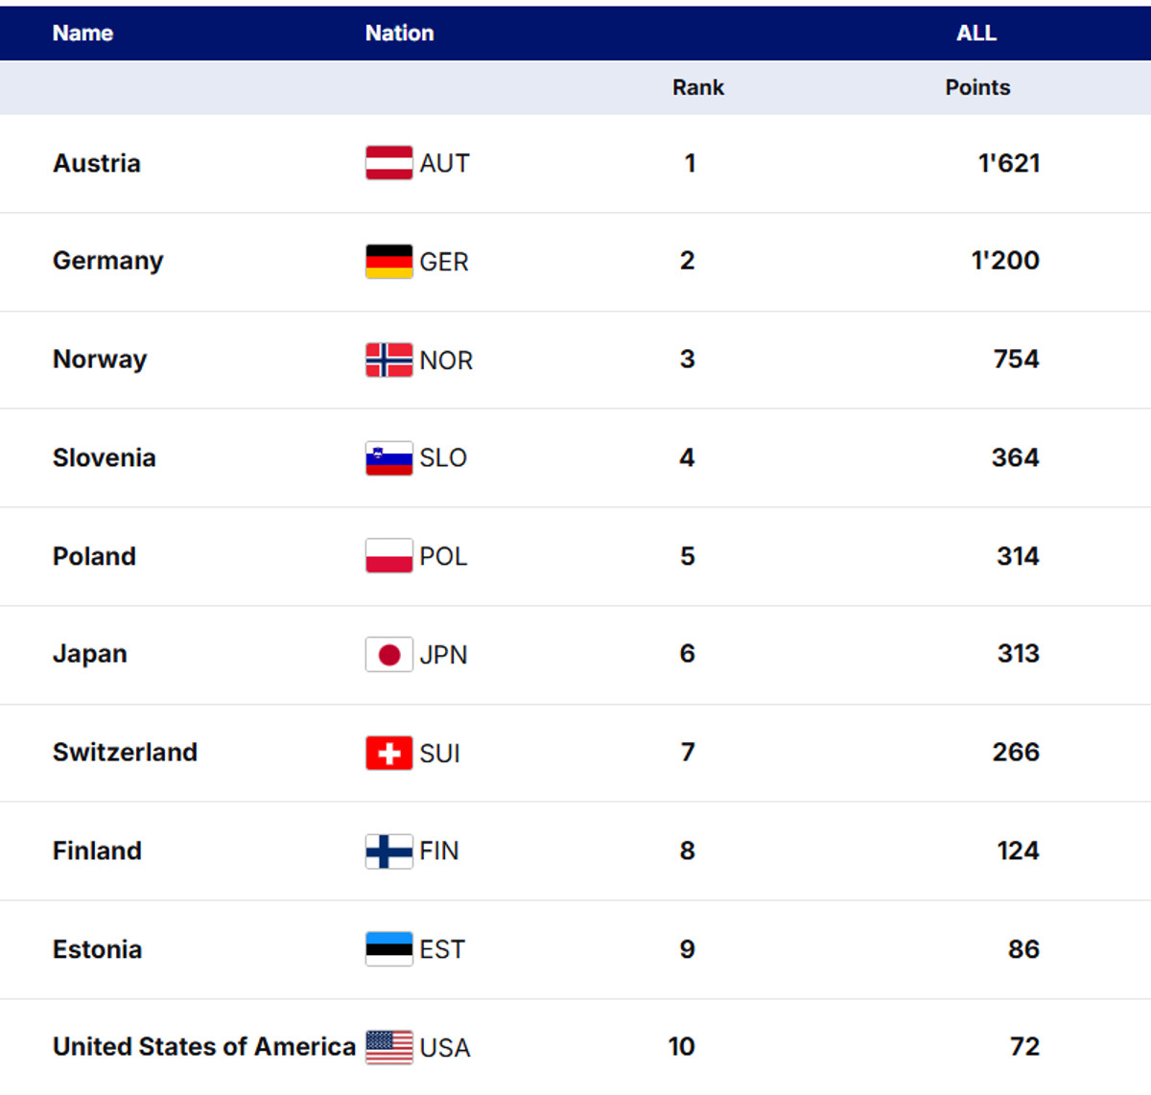Open the Germany team name link
The image size is (1151, 1095).
point(108,261)
